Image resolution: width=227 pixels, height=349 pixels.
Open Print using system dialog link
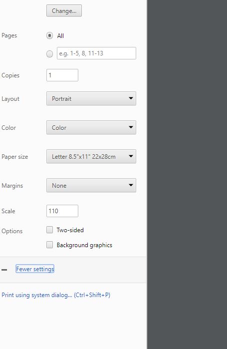(x=56, y=295)
